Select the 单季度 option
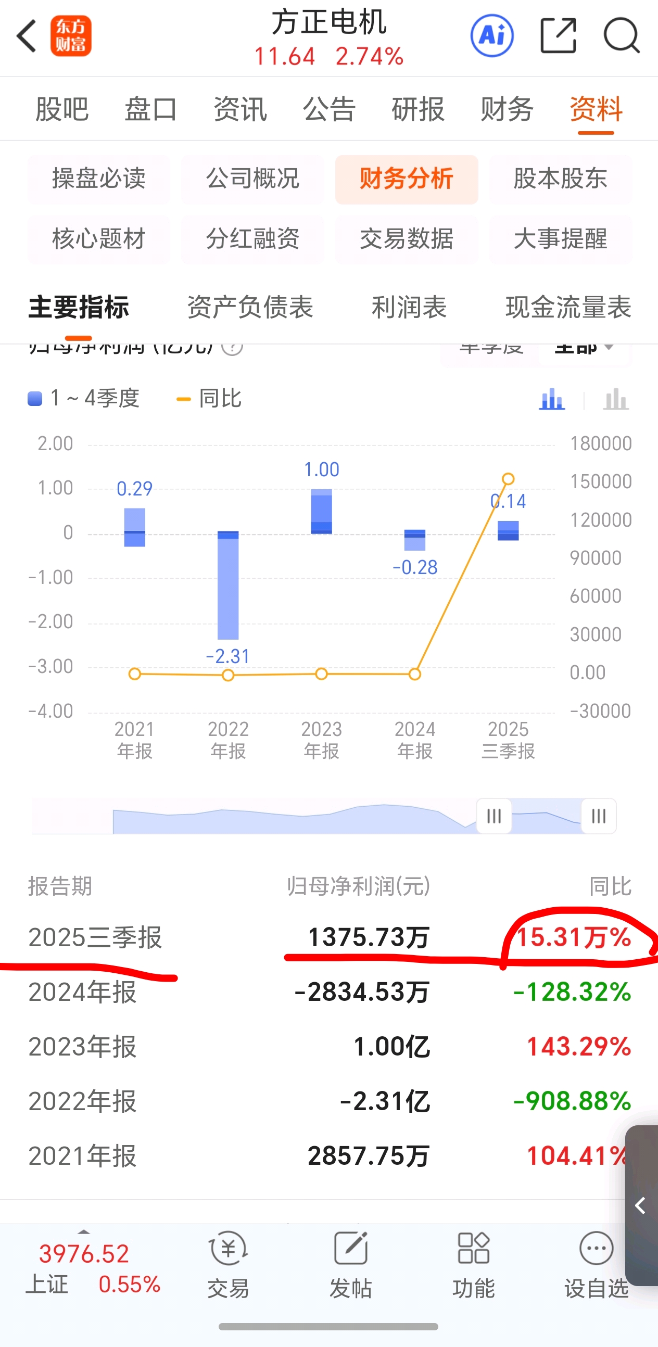 point(490,348)
